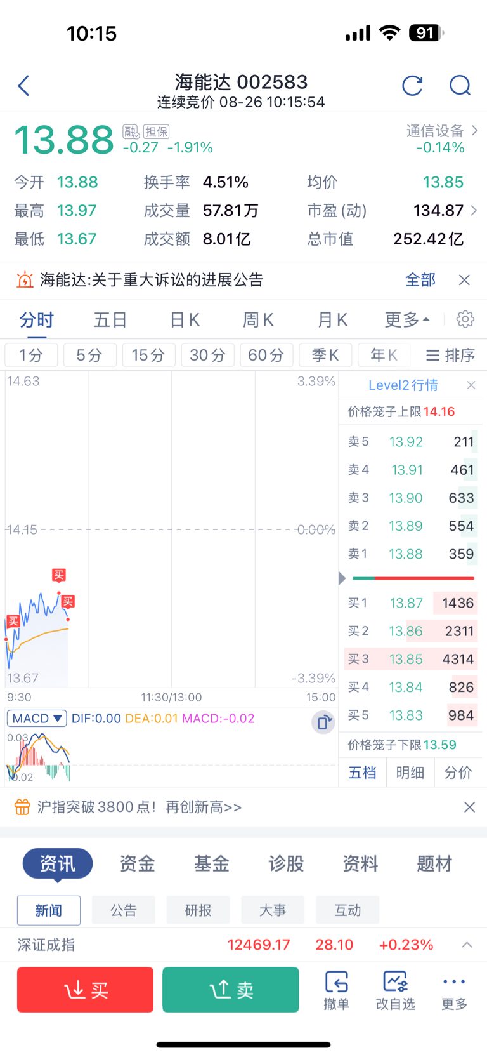Switch to 日K chart tab

(x=185, y=320)
